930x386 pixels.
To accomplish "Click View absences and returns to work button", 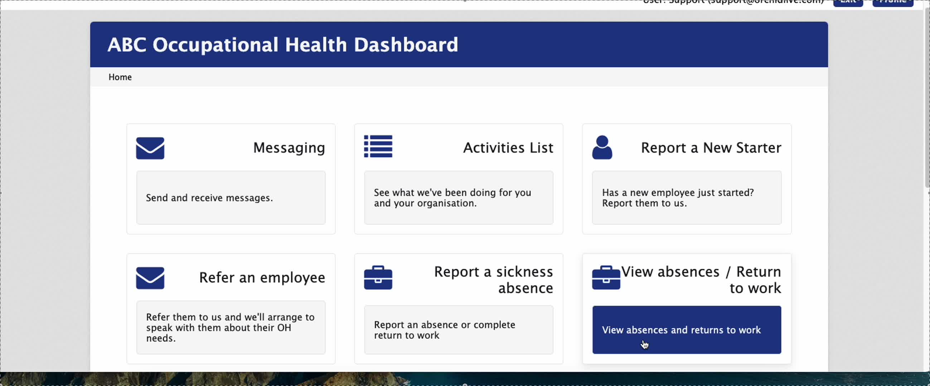I will tap(686, 330).
